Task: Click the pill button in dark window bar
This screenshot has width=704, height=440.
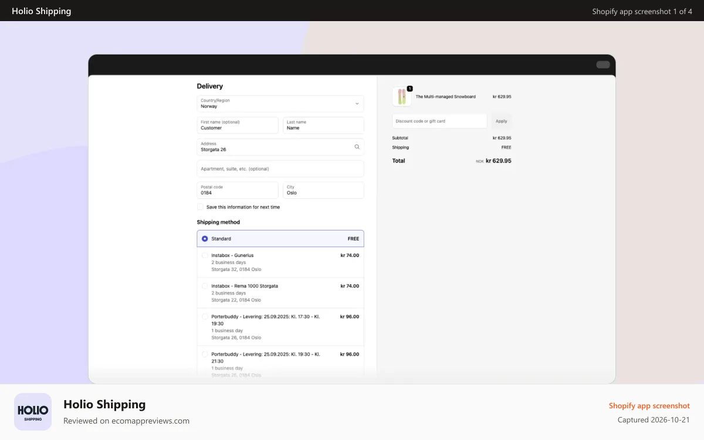Action: [x=603, y=65]
